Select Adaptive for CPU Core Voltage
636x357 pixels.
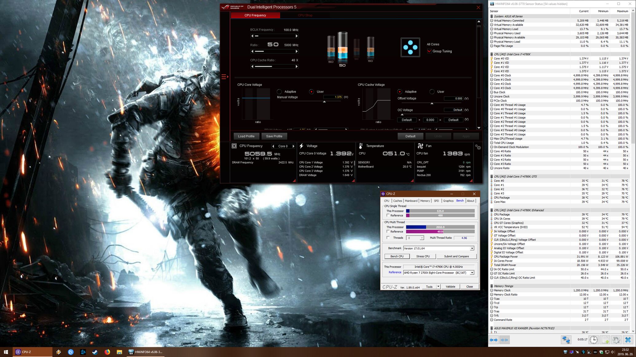pyautogui.click(x=279, y=92)
